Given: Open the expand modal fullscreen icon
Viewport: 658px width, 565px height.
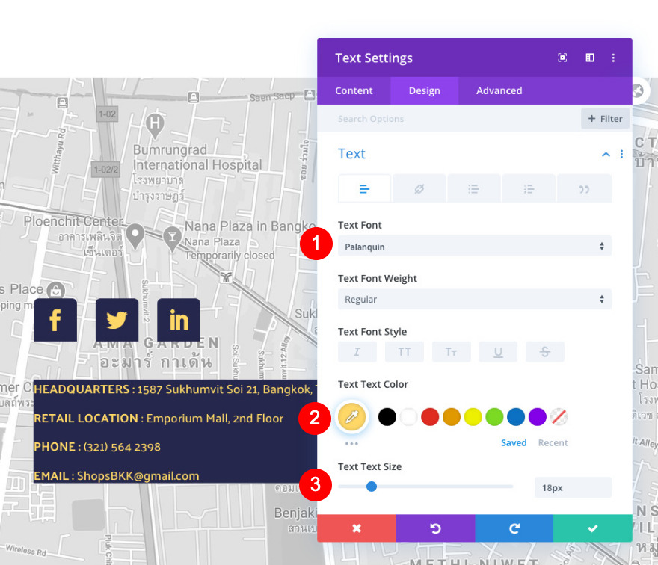Looking at the screenshot, I should (x=562, y=58).
